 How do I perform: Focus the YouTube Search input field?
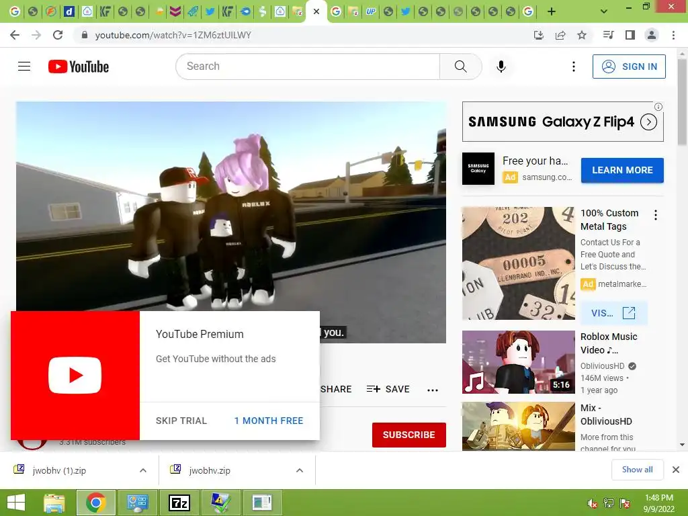coord(308,67)
